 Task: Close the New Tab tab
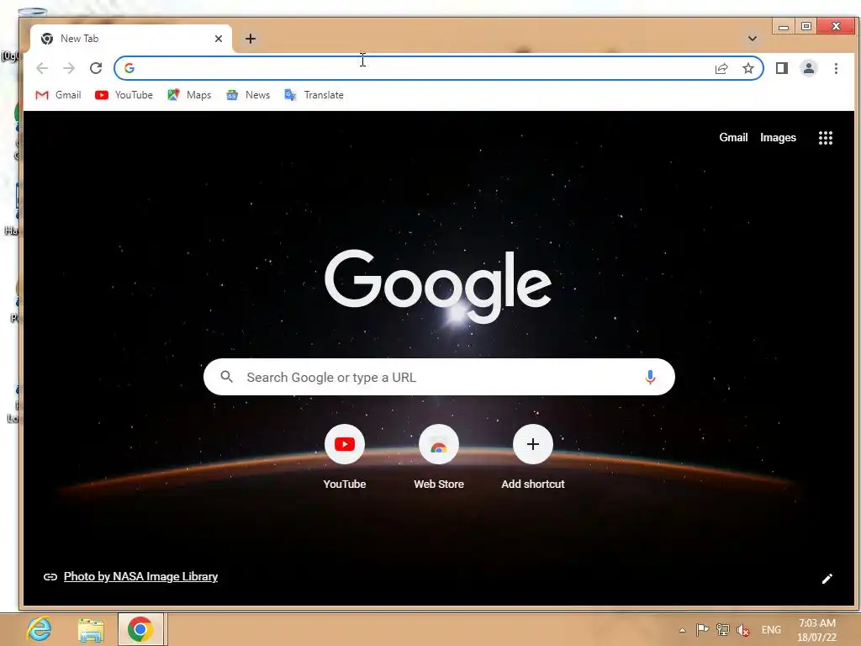[219, 39]
